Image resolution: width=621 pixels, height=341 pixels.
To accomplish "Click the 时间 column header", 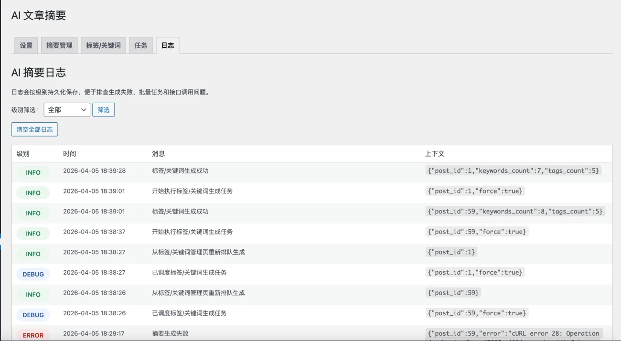I will pos(70,153).
